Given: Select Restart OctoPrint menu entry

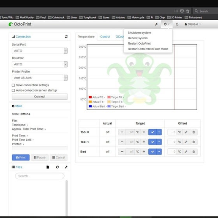Looking at the screenshot, I should coord(139,44).
